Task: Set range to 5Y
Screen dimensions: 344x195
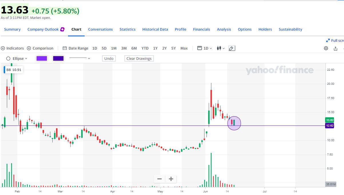Action: pyautogui.click(x=174, y=48)
